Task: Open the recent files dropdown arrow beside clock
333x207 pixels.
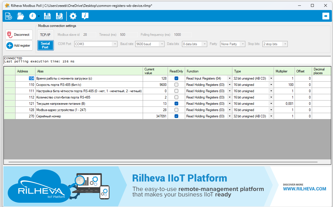Action: (x=39, y=17)
